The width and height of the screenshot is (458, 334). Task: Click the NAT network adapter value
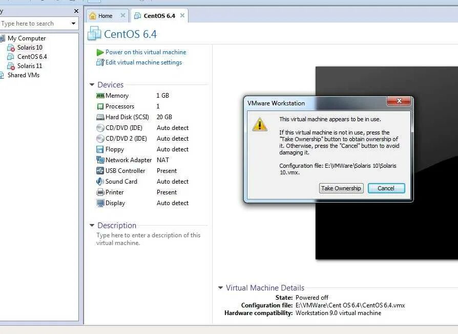click(x=163, y=160)
